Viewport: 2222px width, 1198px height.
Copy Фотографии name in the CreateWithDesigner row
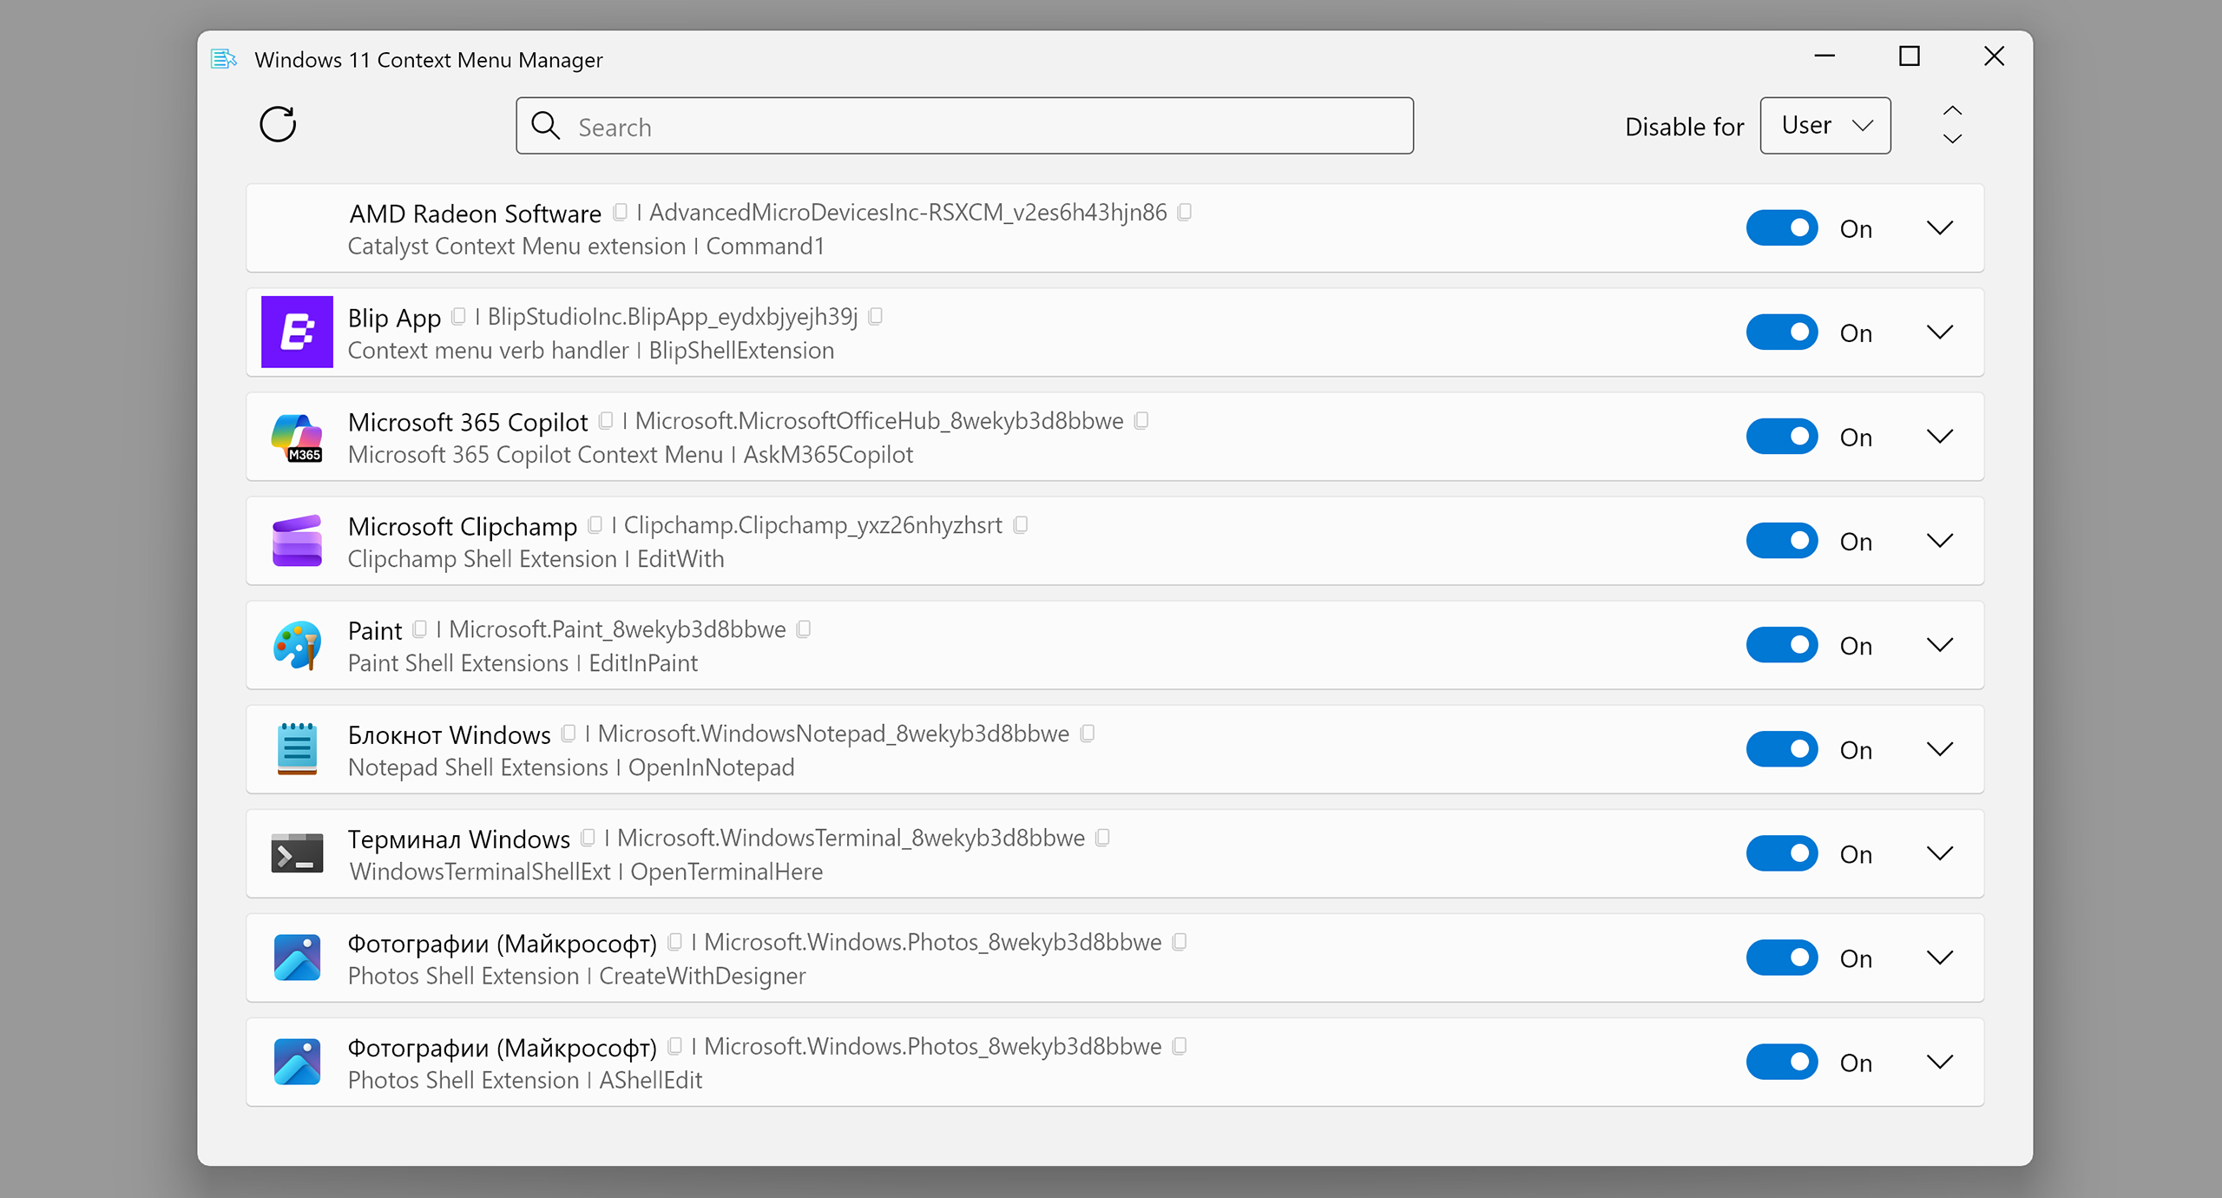pyautogui.click(x=674, y=942)
